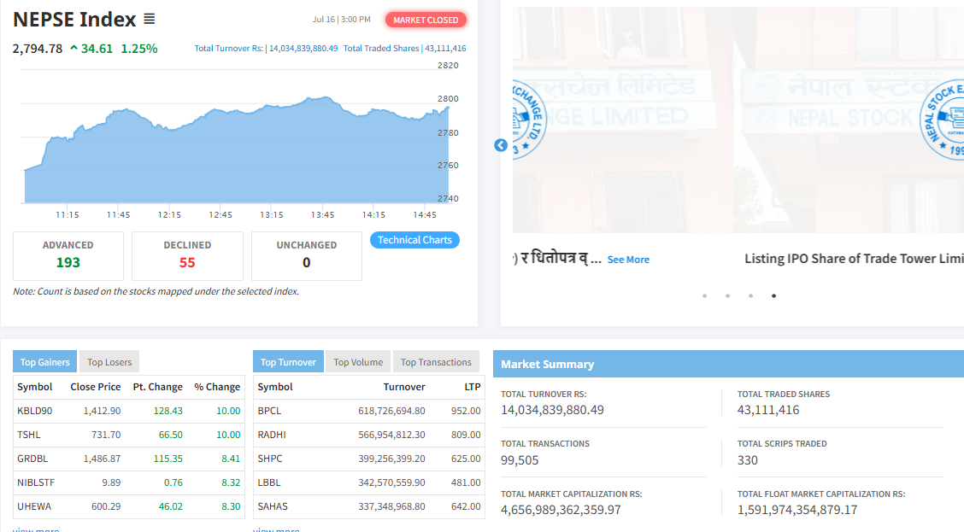Click the See More news link

tap(628, 260)
